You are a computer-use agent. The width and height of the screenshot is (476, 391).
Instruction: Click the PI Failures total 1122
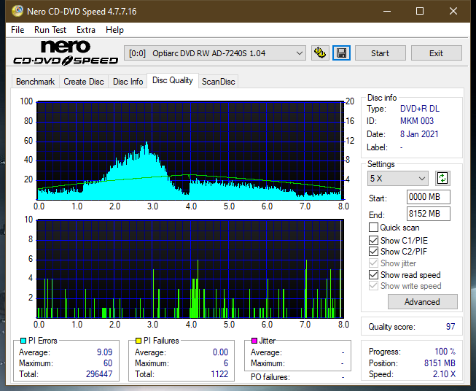click(219, 374)
